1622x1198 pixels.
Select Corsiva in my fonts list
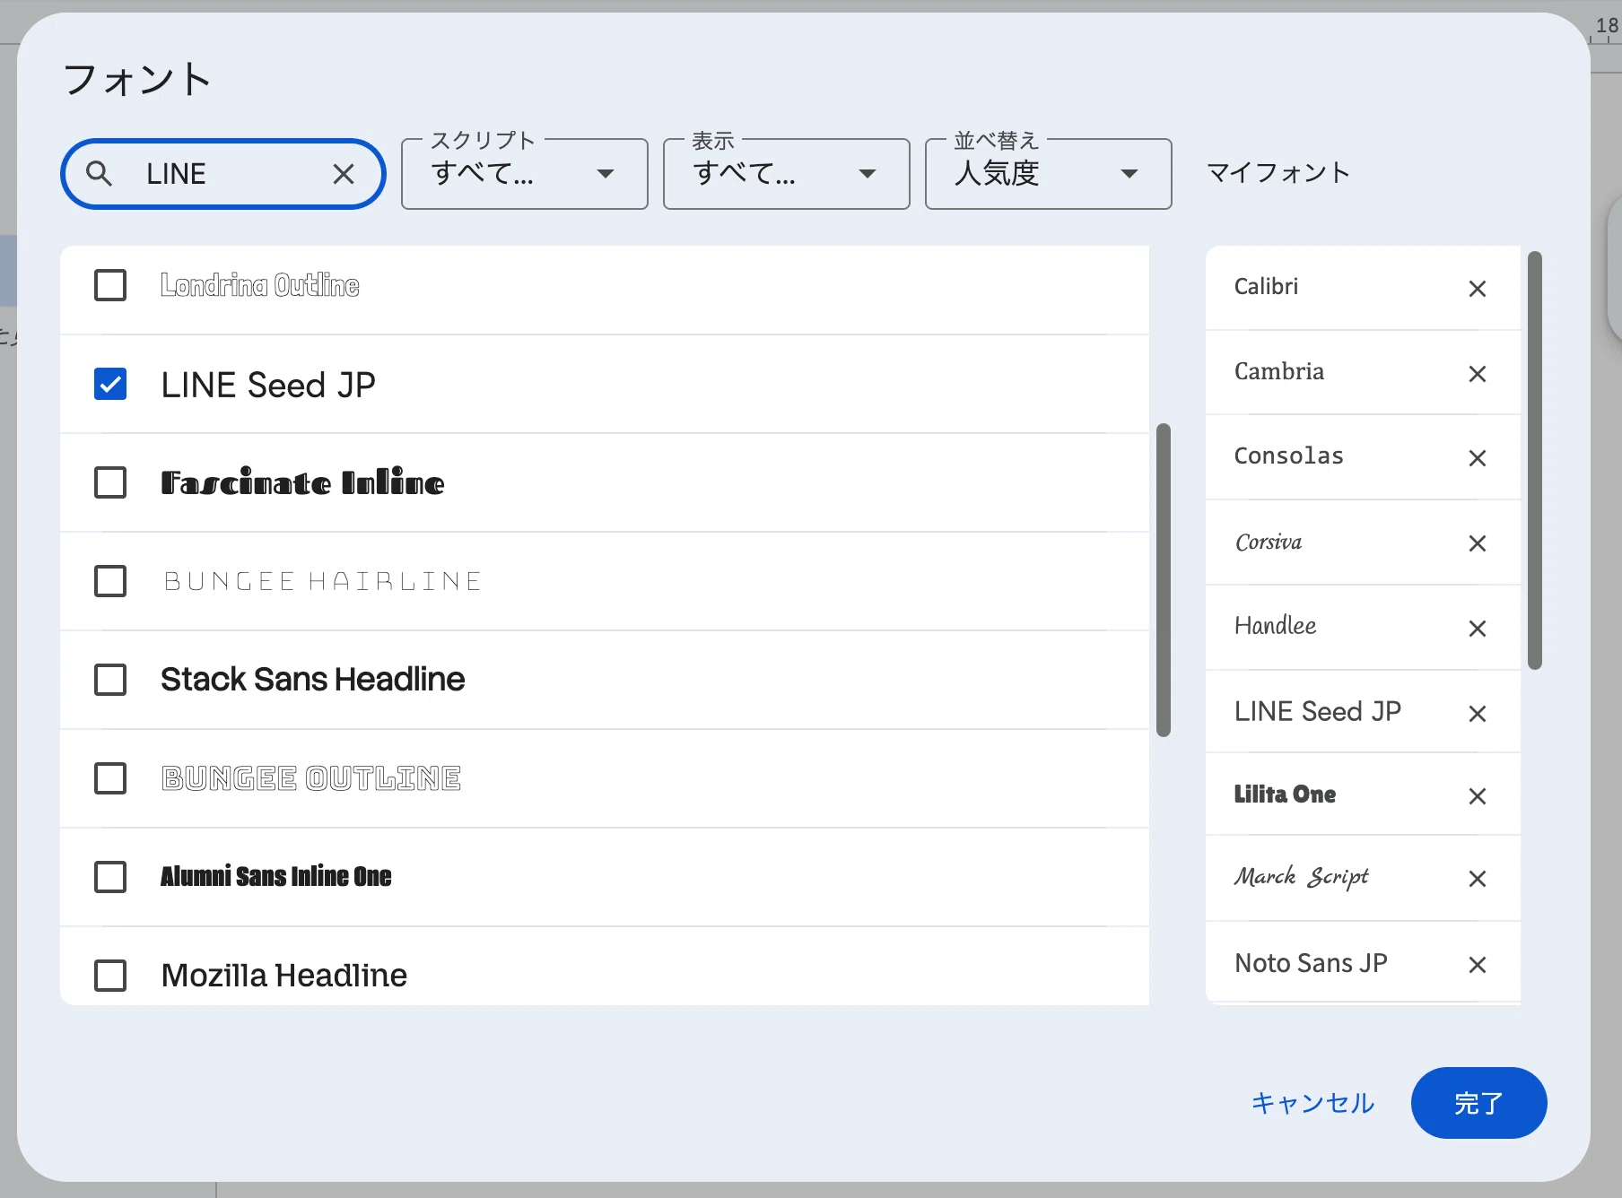coord(1269,542)
